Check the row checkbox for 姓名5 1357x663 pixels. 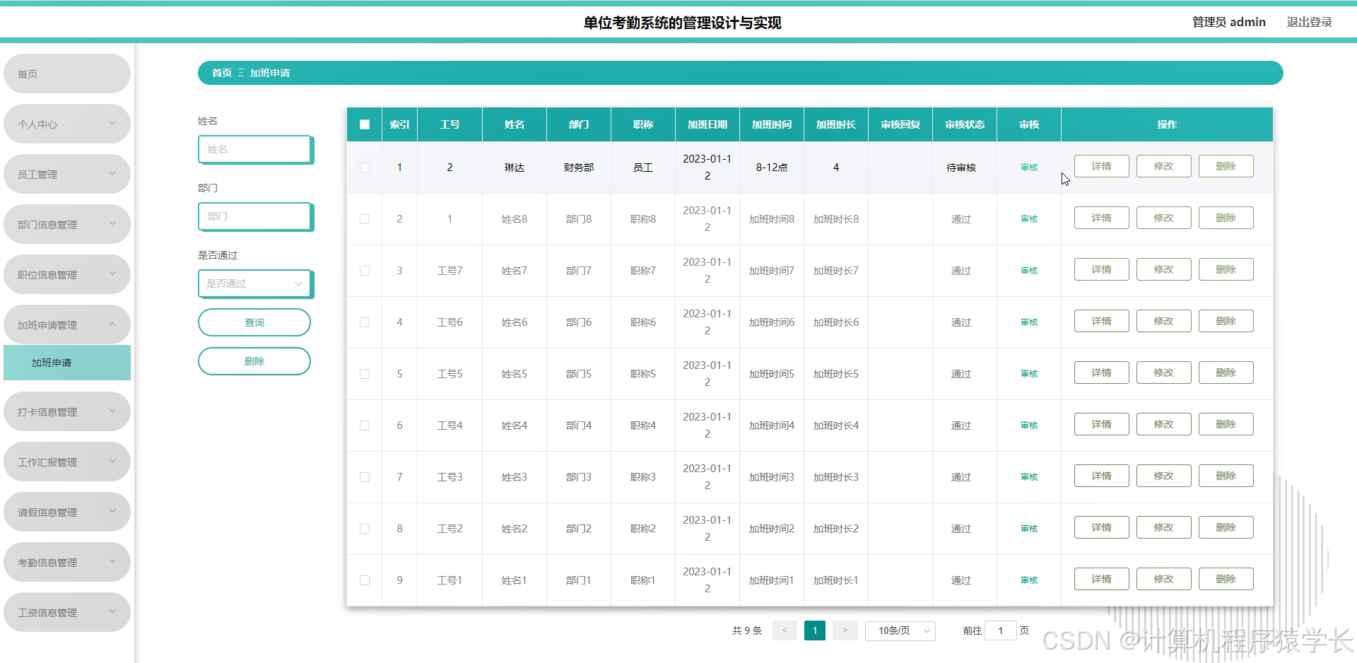[x=365, y=374]
